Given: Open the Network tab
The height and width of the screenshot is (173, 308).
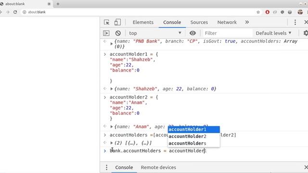Looking at the screenshot, I should tap(227, 23).
